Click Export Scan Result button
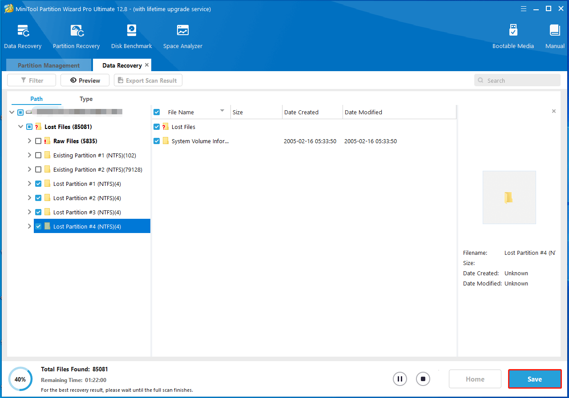Image resolution: width=569 pixels, height=398 pixels. pos(148,80)
